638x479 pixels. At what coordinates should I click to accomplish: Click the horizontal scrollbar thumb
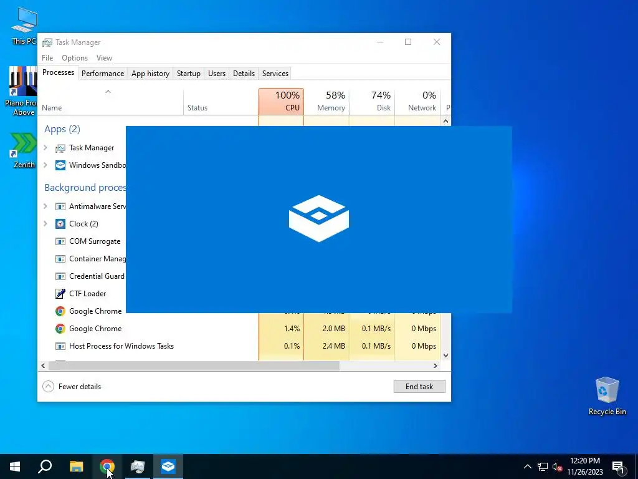[194, 365]
